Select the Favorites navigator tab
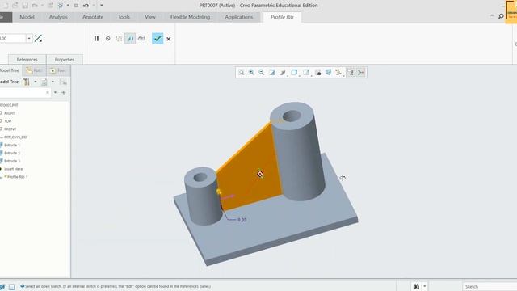 (x=57, y=70)
